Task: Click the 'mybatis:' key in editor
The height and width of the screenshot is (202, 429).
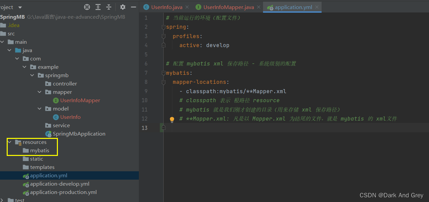Action: pyautogui.click(x=179, y=73)
